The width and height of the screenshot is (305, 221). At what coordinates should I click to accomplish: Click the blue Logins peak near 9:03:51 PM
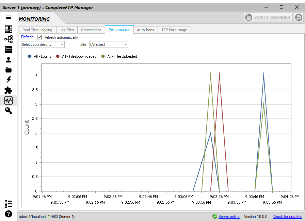[x=263, y=75]
